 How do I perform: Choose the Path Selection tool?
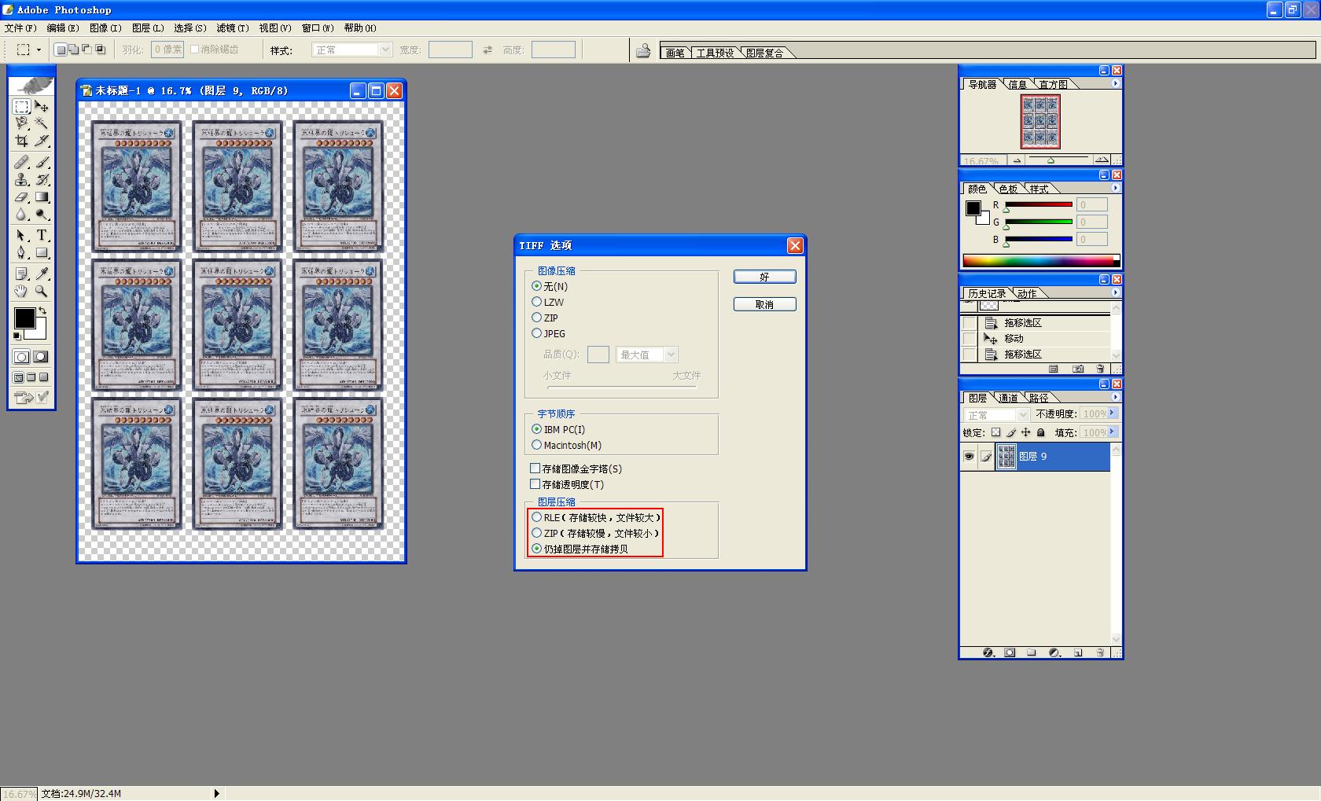[x=22, y=235]
